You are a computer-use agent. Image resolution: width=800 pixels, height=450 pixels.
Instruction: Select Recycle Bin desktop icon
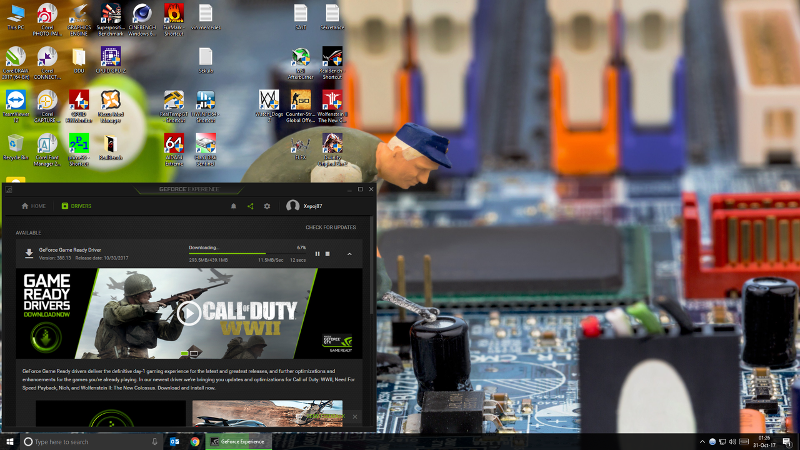16,147
